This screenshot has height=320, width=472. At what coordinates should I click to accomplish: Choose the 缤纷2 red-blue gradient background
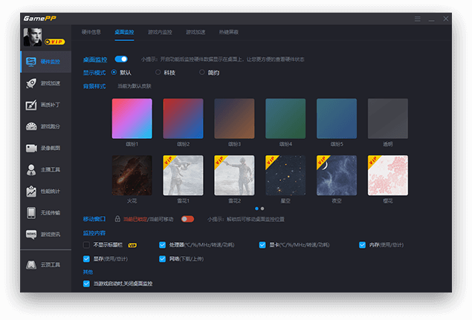click(183, 118)
